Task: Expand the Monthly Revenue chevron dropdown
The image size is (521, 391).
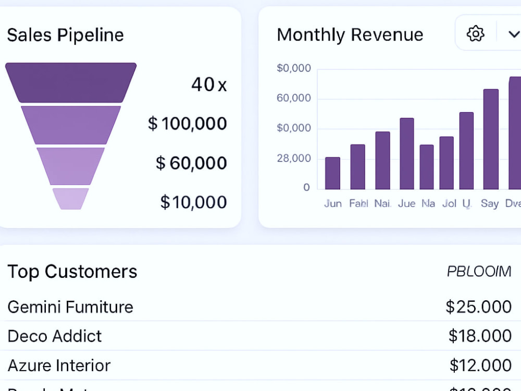Action: point(514,34)
